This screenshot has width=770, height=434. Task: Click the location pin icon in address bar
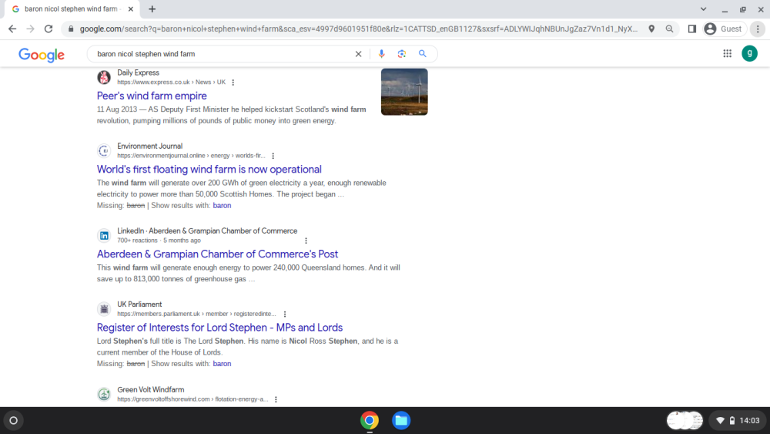pos(651,29)
